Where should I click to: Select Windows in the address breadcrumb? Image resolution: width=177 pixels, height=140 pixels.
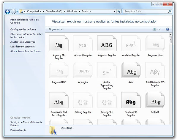[x=72, y=11]
